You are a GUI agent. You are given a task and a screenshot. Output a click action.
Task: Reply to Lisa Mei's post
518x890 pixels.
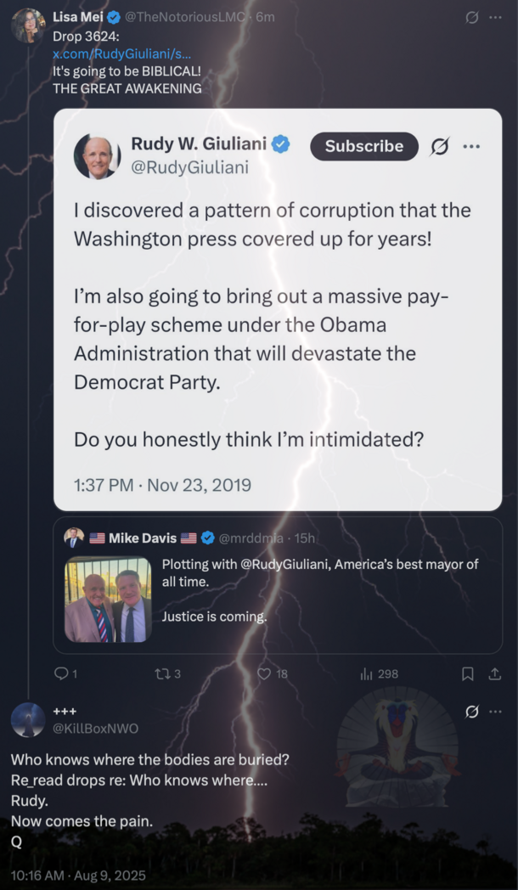pyautogui.click(x=61, y=673)
